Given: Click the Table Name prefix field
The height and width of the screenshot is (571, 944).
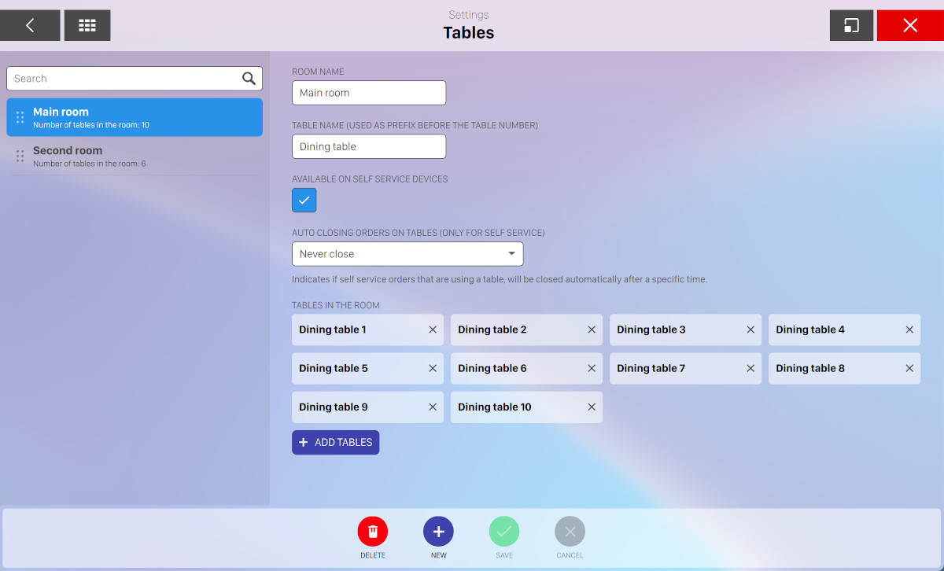Looking at the screenshot, I should pyautogui.click(x=368, y=146).
